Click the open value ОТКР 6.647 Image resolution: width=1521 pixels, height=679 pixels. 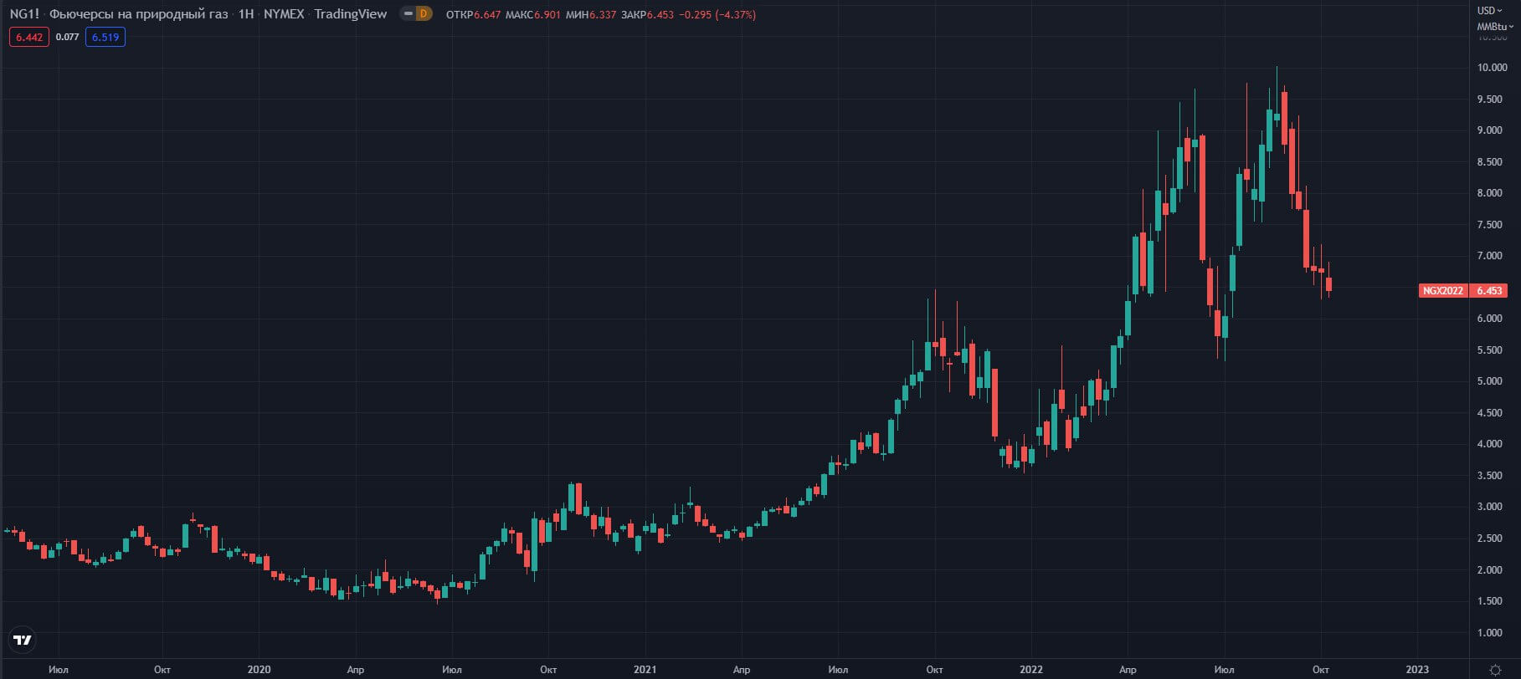pyautogui.click(x=473, y=14)
